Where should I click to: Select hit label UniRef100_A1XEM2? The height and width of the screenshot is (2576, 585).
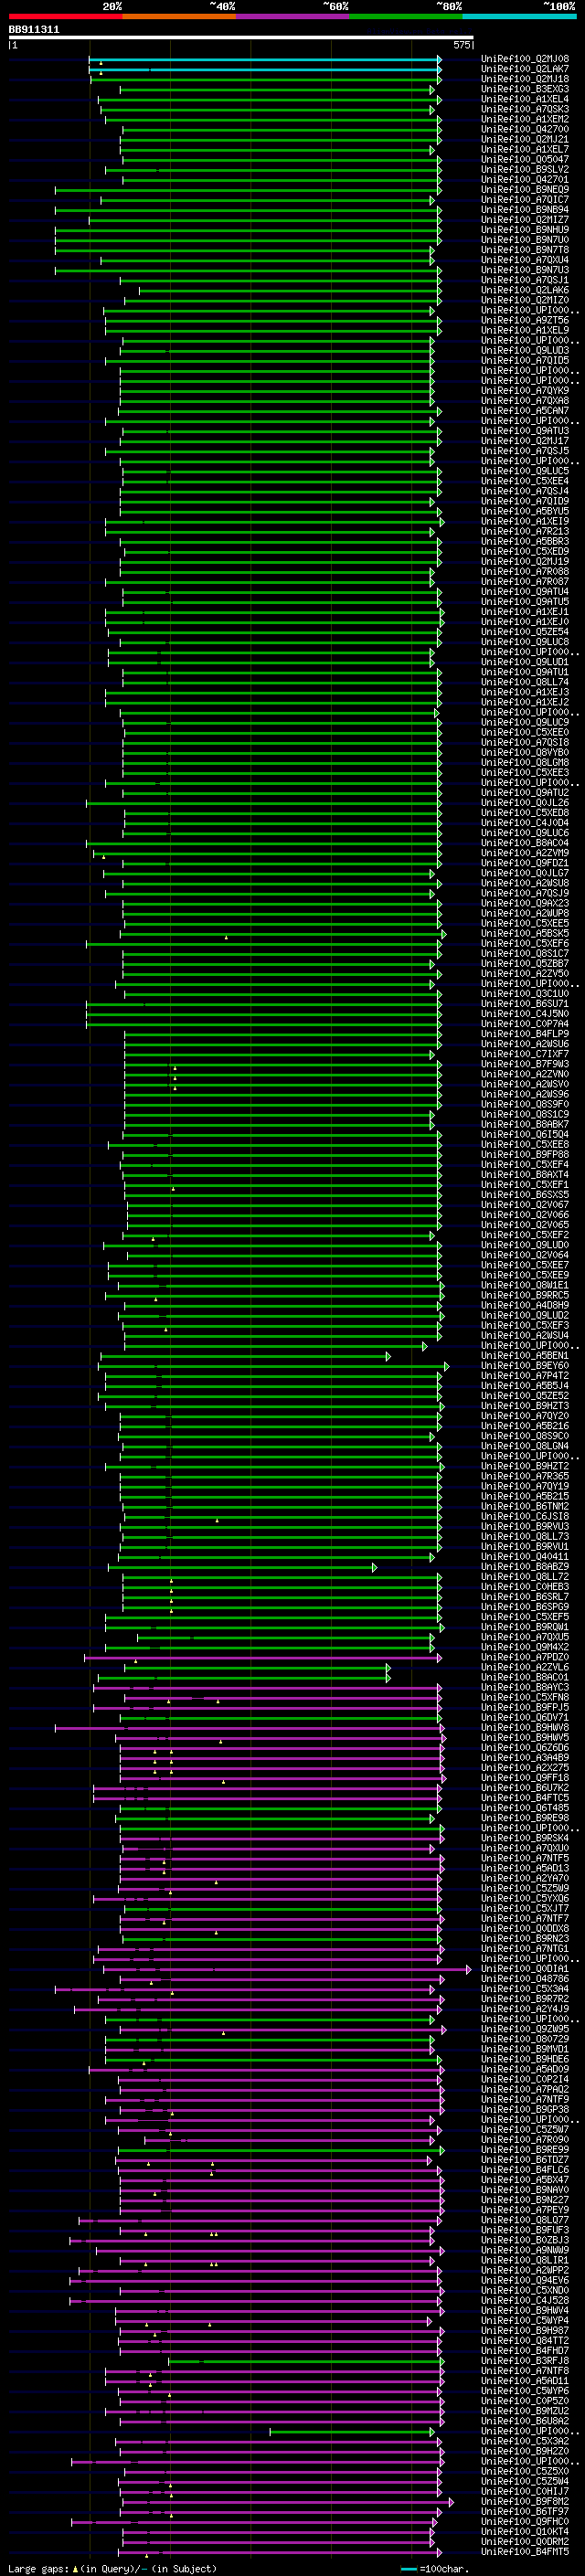525,119
